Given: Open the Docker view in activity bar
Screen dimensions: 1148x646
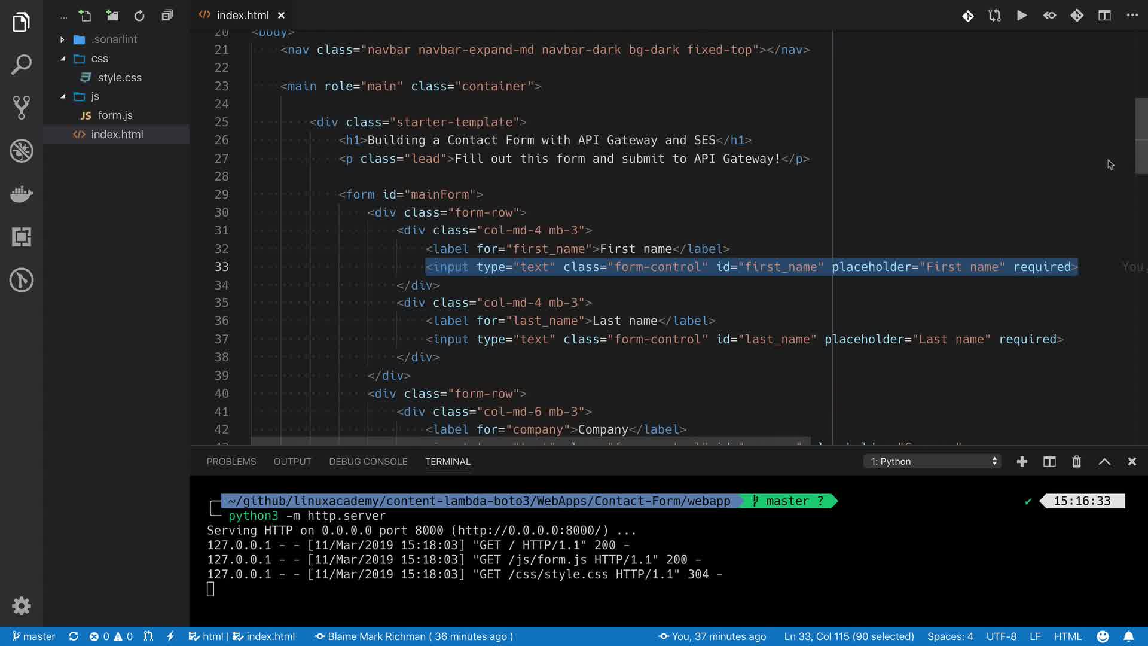Looking at the screenshot, I should pyautogui.click(x=22, y=194).
